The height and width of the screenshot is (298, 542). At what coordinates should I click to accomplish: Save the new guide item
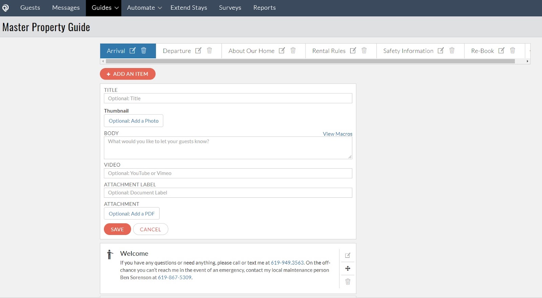(x=117, y=229)
